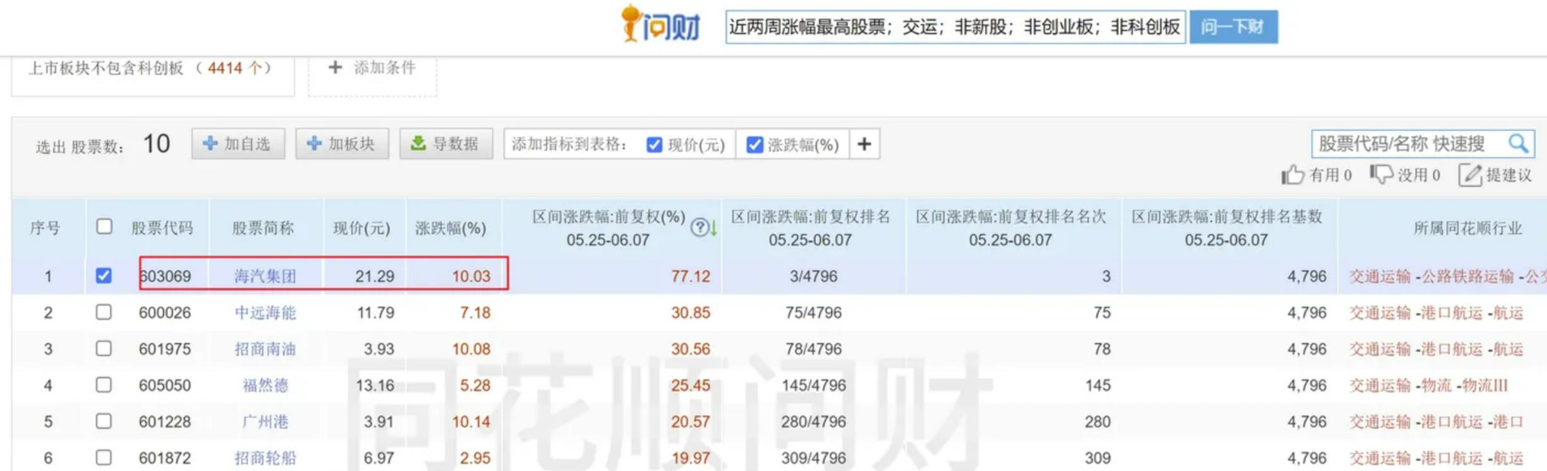
Task: Open 海汽集团 stock link
Action: 265,276
